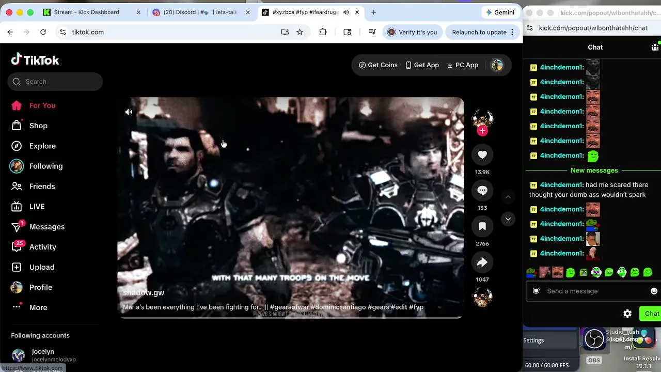Click the shield icon in the message box
The width and height of the screenshot is (661, 372).
(x=536, y=291)
